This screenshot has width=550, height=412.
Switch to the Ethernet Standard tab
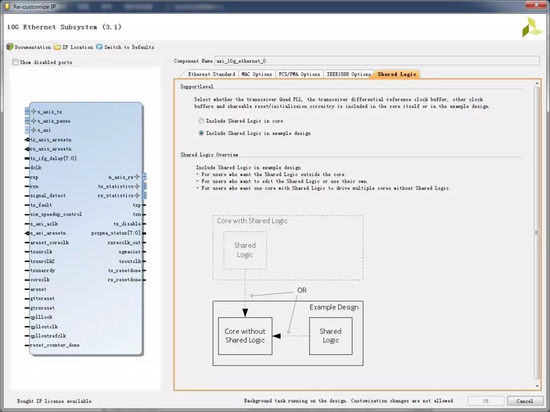click(x=211, y=74)
